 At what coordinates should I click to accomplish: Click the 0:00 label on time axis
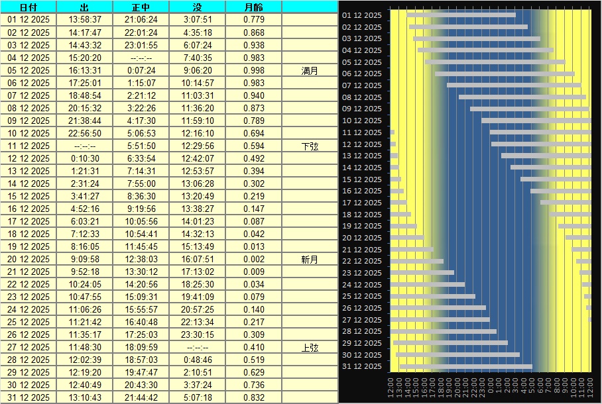tap(490, 388)
